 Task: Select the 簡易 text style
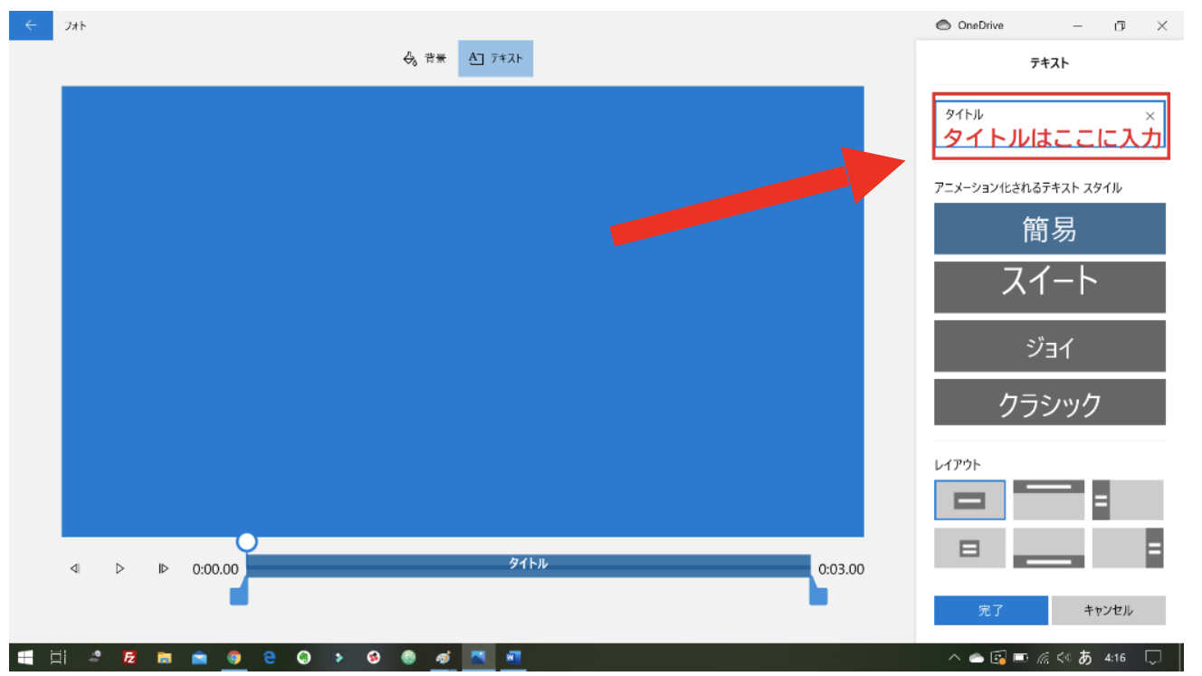1049,229
